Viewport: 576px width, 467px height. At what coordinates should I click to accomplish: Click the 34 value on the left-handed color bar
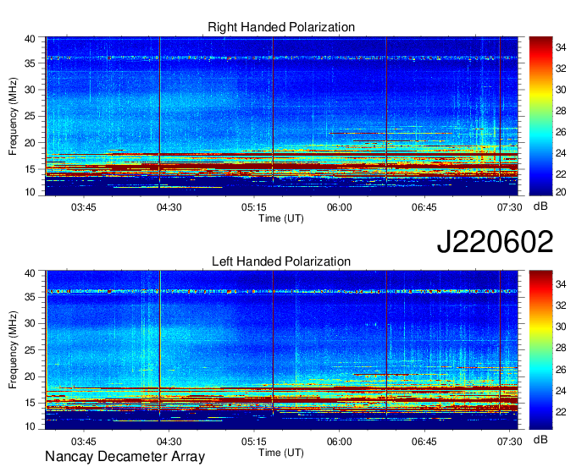(x=561, y=284)
